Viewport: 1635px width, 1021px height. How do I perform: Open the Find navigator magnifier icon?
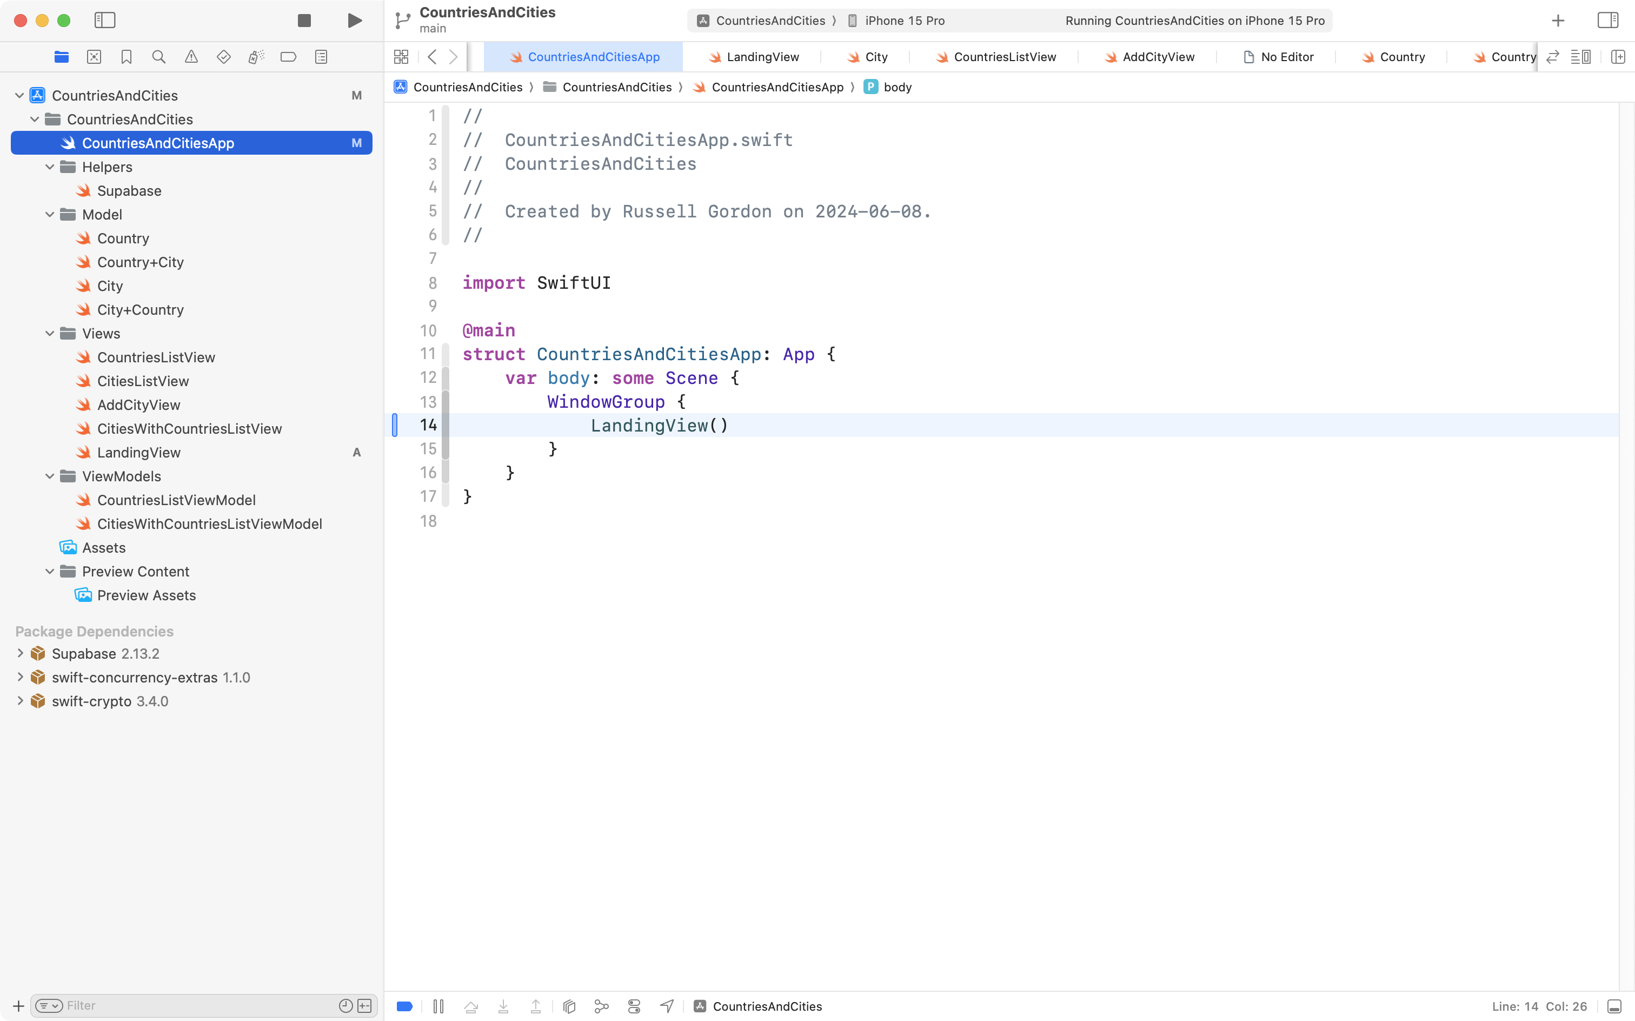pos(158,57)
